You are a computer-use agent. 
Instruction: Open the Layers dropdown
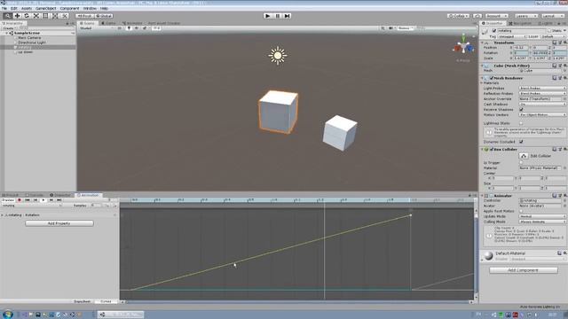(x=526, y=16)
